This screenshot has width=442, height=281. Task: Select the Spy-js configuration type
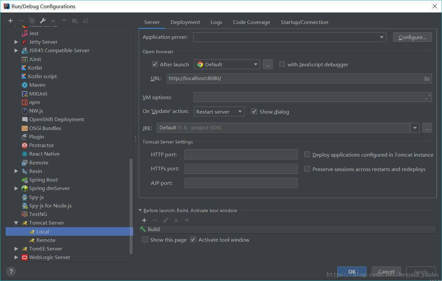click(33, 197)
